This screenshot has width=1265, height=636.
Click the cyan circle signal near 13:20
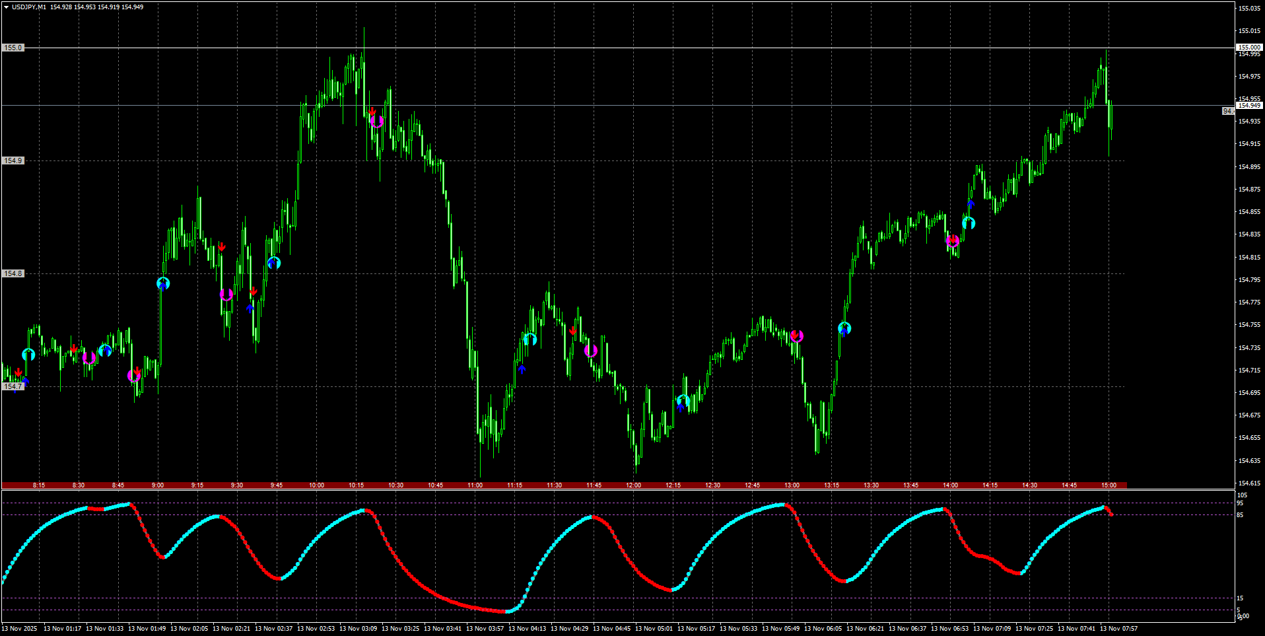(844, 328)
